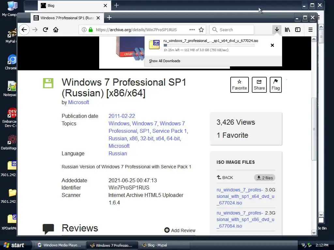This screenshot has height=250, width=334.
Task: Flag this archive item
Action: (276, 85)
